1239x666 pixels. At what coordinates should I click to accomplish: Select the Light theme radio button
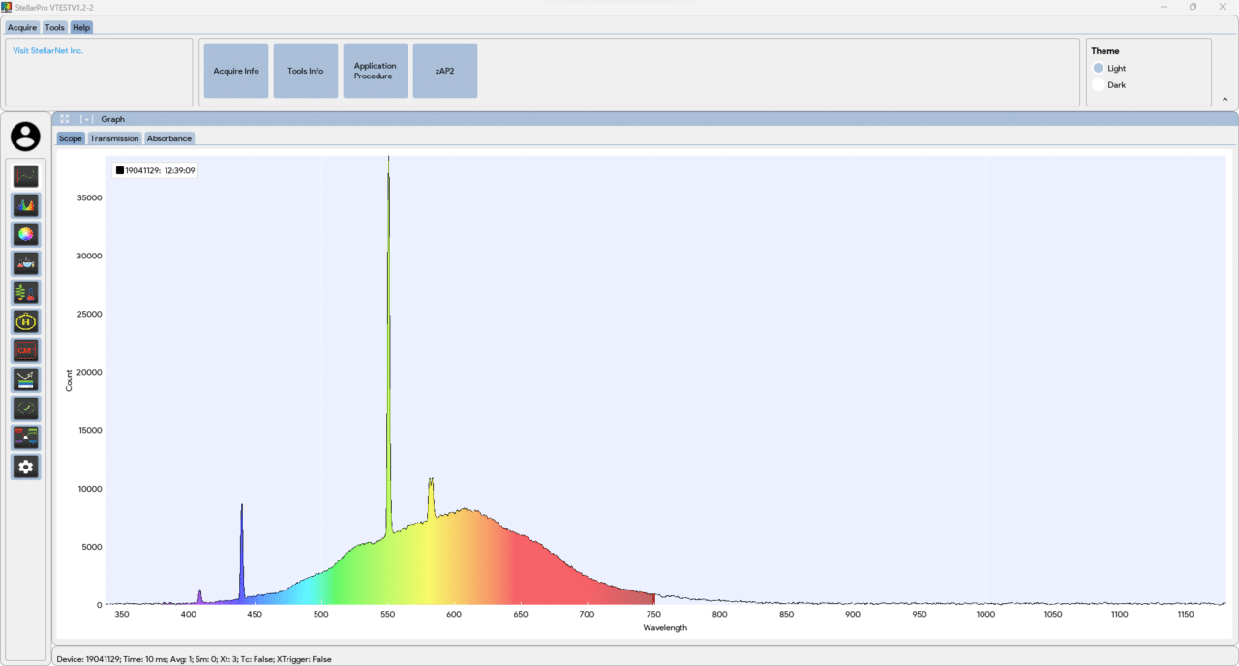1098,69
